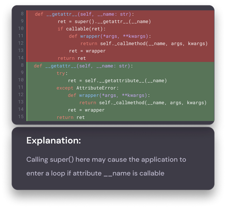Screen dimensions: 226x208
Task: Click removed 'ret = wrapper' line
Action: point(87,51)
